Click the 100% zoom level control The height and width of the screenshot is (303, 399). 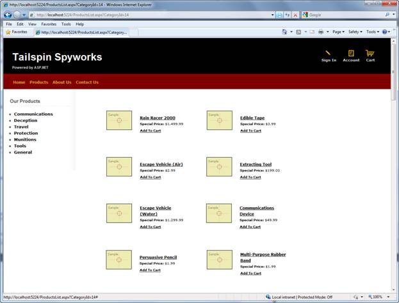(x=379, y=297)
